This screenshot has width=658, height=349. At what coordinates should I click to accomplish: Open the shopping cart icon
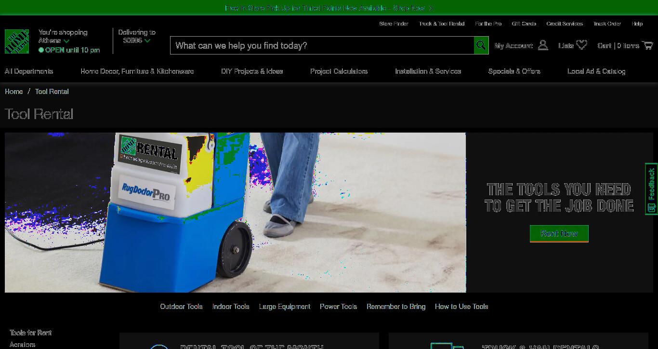(x=647, y=45)
